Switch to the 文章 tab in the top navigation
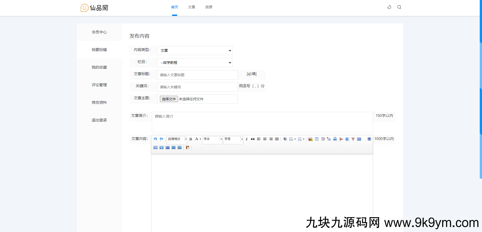This screenshot has width=482, height=232. click(x=191, y=7)
